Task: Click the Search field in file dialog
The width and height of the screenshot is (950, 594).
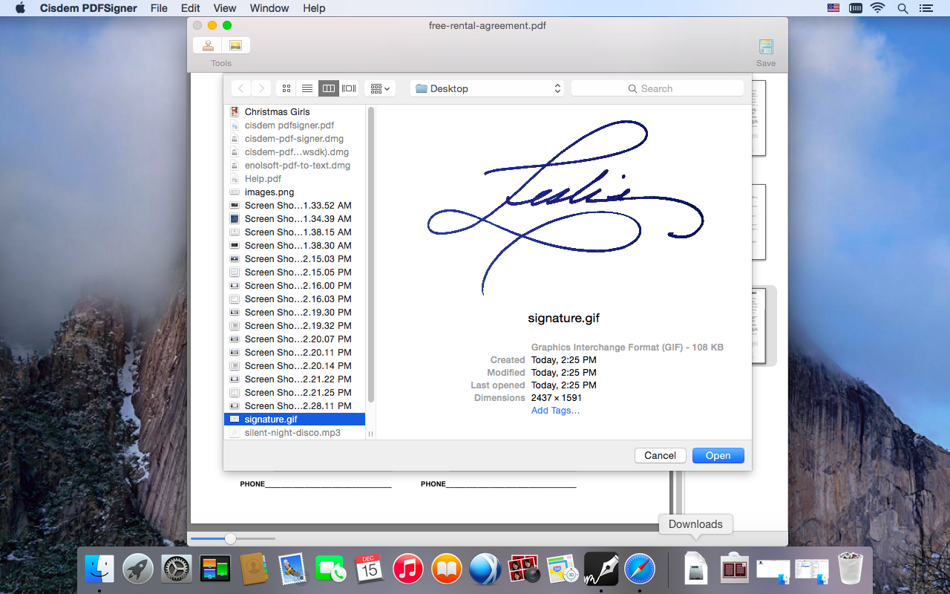Action: click(x=658, y=88)
